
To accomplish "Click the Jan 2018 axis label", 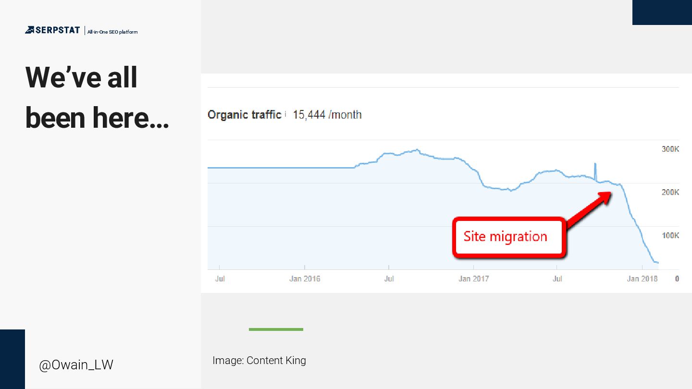I will tap(642, 279).
